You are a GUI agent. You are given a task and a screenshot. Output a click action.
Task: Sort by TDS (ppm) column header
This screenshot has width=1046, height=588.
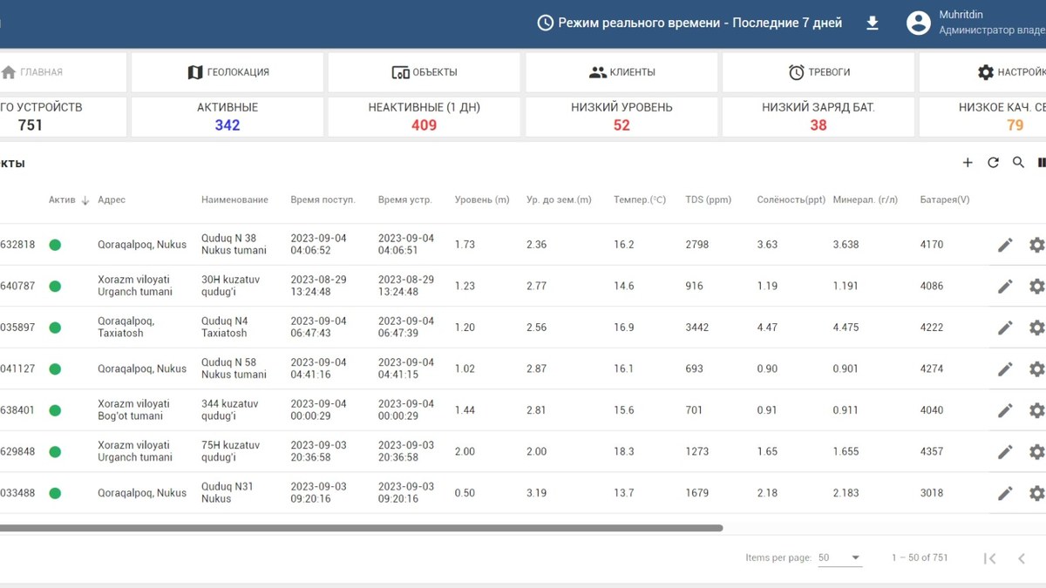click(709, 200)
